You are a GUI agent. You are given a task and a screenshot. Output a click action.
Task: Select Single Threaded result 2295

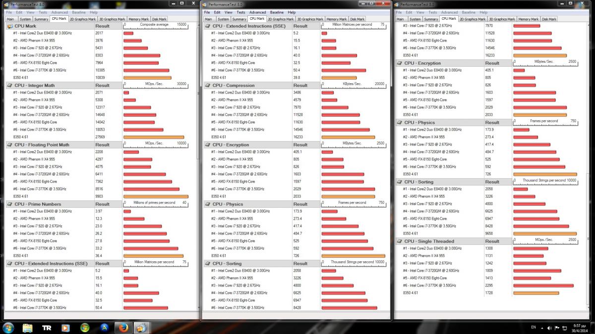(489, 286)
